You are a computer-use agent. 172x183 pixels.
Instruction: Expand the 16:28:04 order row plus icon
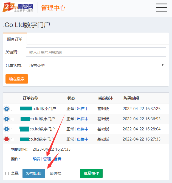(x=7, y=129)
